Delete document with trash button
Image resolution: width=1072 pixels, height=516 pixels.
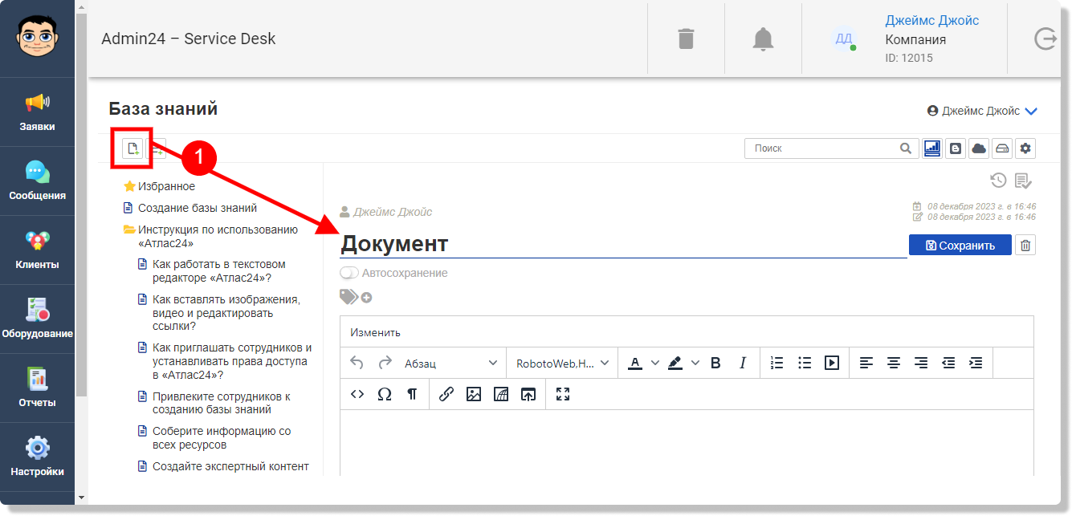click(x=1025, y=246)
